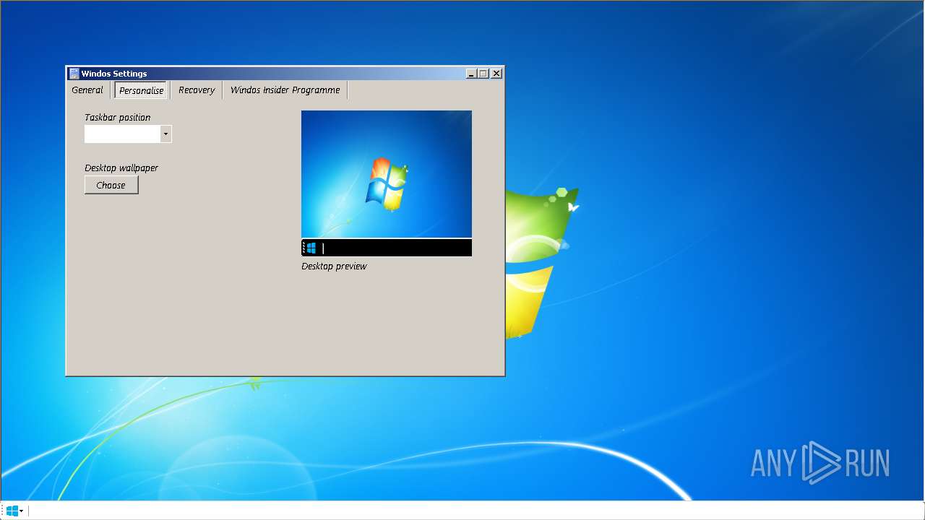
Task: Select the Personalise tab
Action: (141, 90)
